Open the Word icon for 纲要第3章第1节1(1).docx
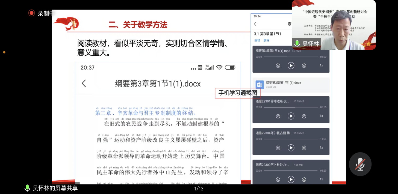The height and width of the screenshot is (194, 398). point(260,85)
